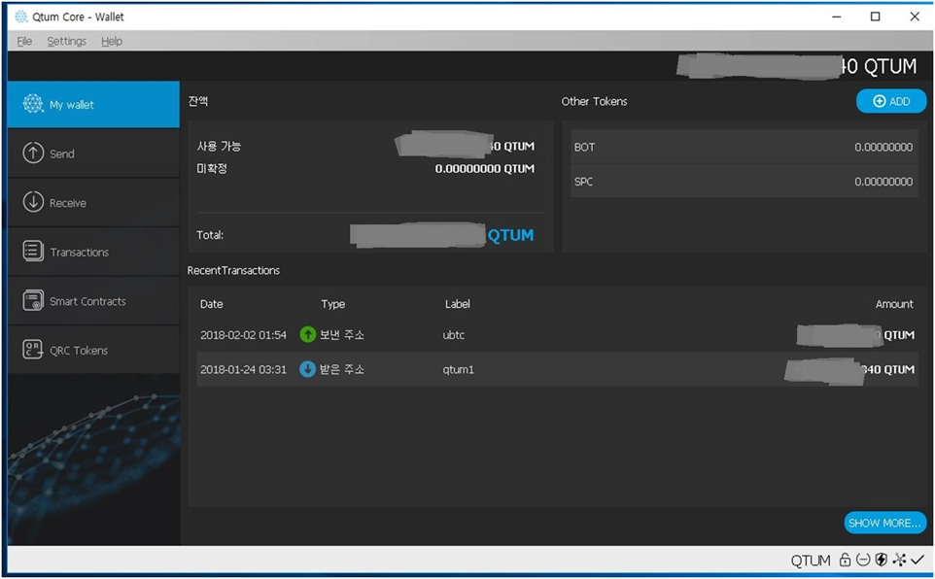This screenshot has width=935, height=579.
Task: Click the Other Tokens heading
Action: (x=594, y=101)
